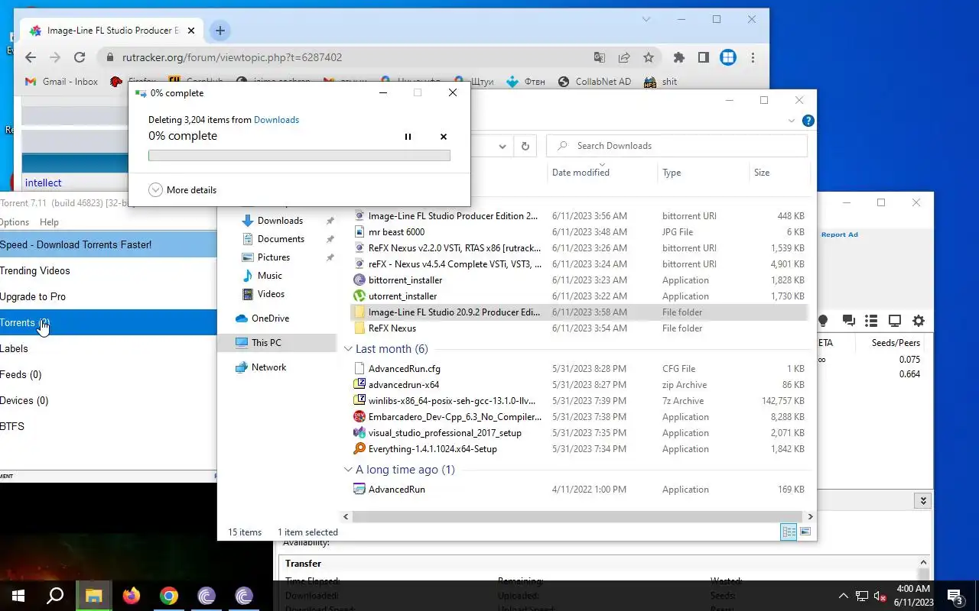The height and width of the screenshot is (611, 979).
Task: Bookmark this page with the star icon
Action: coord(649,57)
